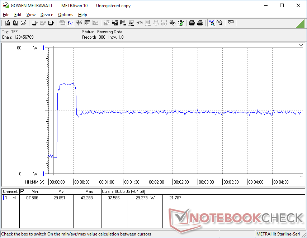This screenshot has height=238, width=307.
Task: Select the data table view icon
Action: [87, 23]
